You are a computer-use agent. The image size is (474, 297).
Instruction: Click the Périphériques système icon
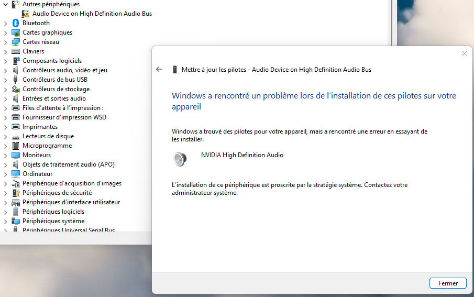pyautogui.click(x=16, y=221)
